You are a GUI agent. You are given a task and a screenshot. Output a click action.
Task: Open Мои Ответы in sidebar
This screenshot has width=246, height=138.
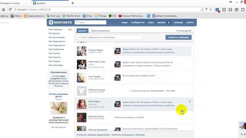tap(54, 61)
